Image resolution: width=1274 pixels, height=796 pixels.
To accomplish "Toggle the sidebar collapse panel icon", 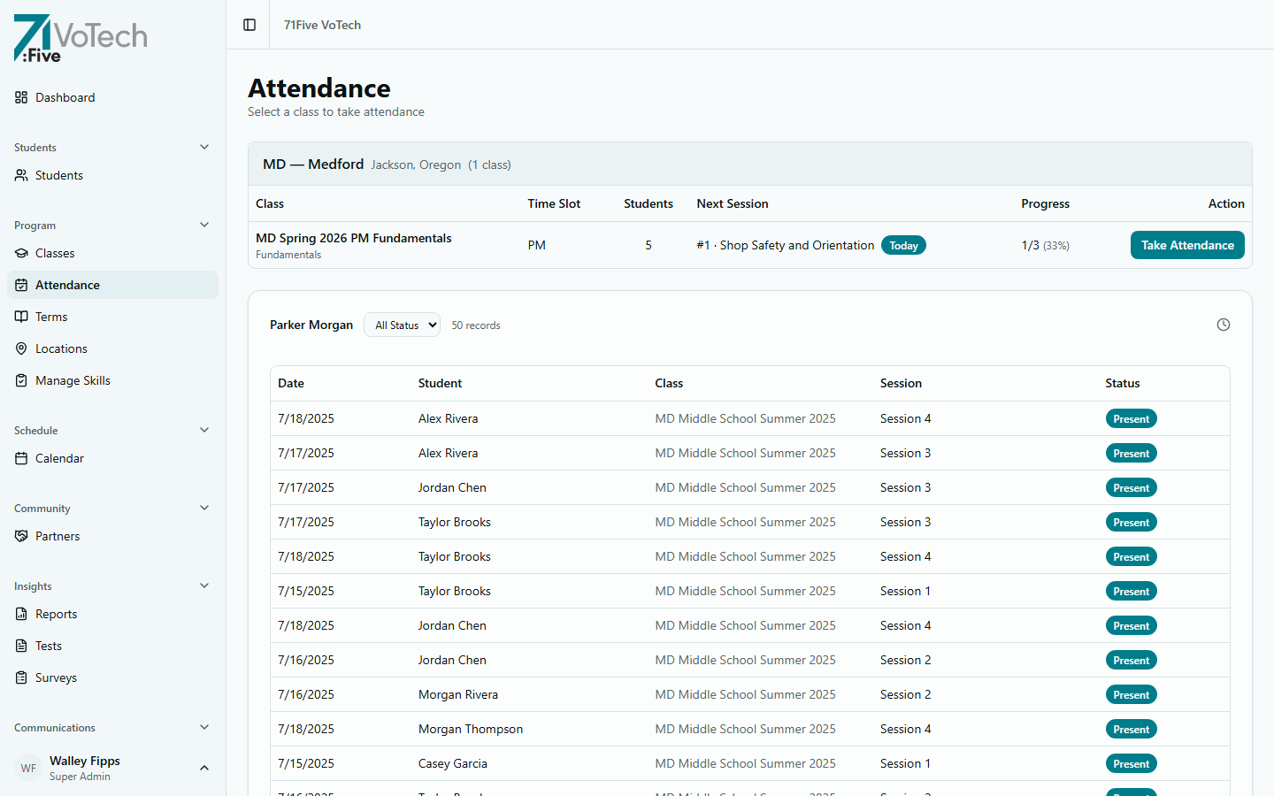I will (x=249, y=25).
